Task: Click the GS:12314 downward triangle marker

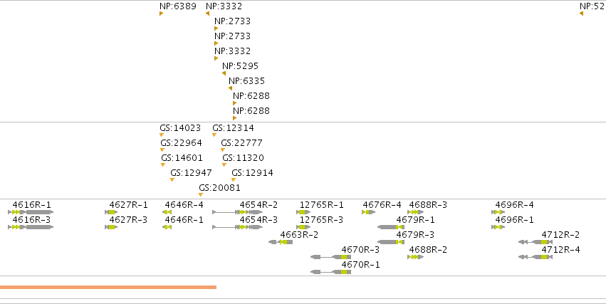Action: 214,135
